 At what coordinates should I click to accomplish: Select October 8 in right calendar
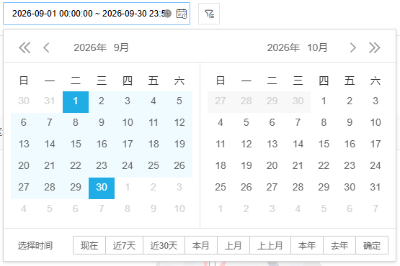click(x=324, y=122)
